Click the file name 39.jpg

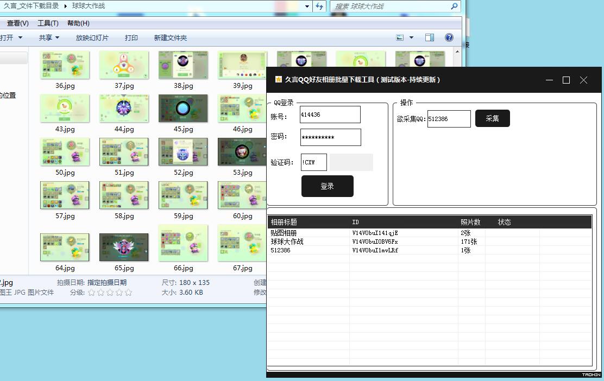(x=242, y=85)
